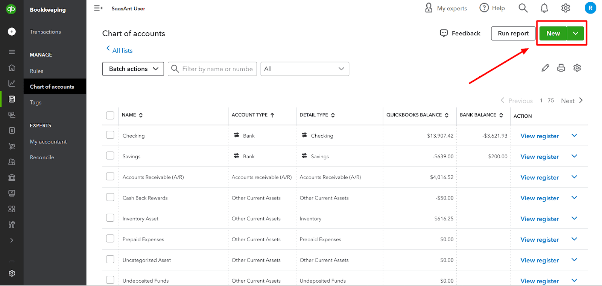Select Chart of accounts sidebar item
Image resolution: width=602 pixels, height=286 pixels.
(55, 86)
